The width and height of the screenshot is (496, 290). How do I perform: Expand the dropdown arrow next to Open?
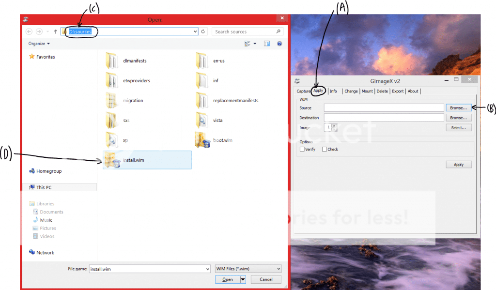tap(242, 279)
